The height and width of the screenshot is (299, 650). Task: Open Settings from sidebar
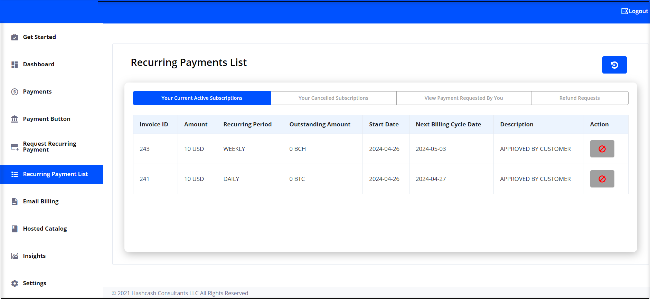52,283
